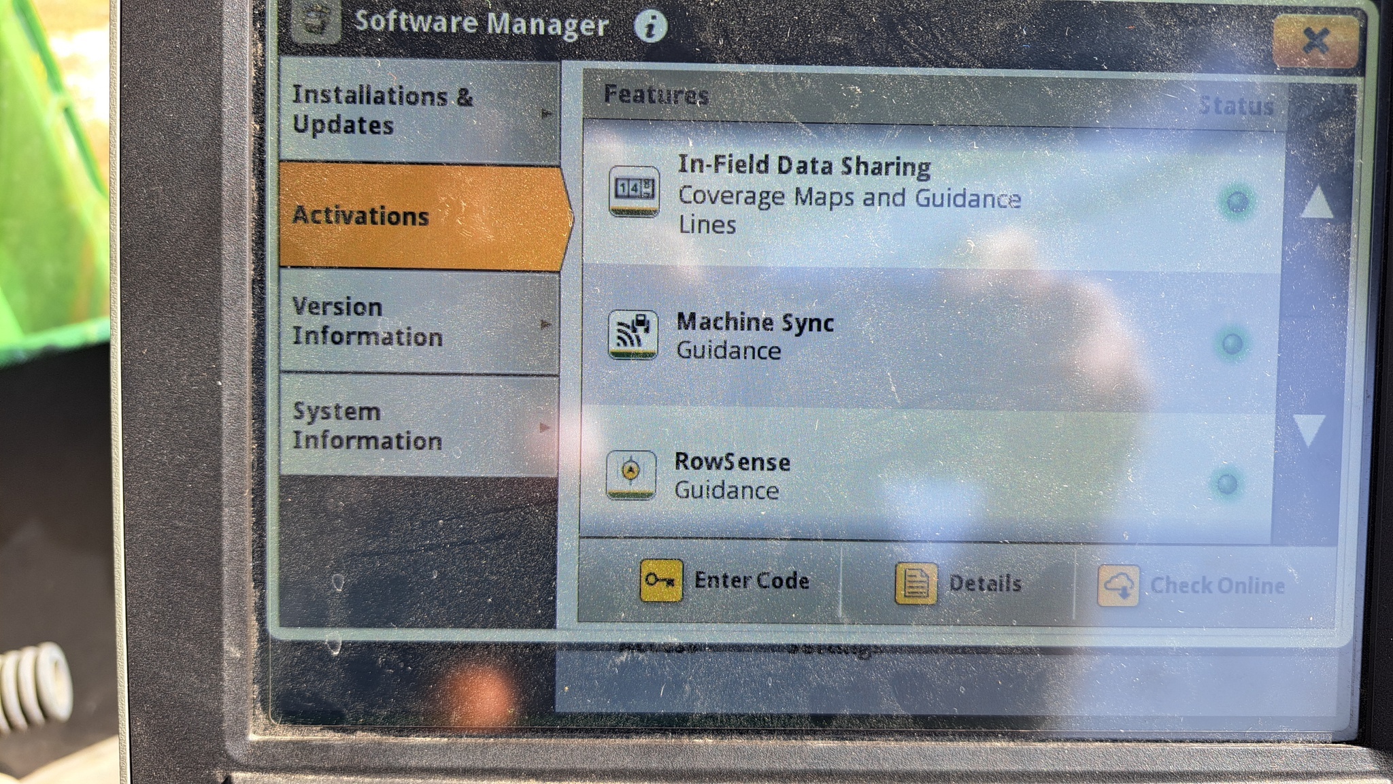Screen dimensions: 1393x784
Task: Expand Installations & Updates arrow
Action: [x=547, y=114]
